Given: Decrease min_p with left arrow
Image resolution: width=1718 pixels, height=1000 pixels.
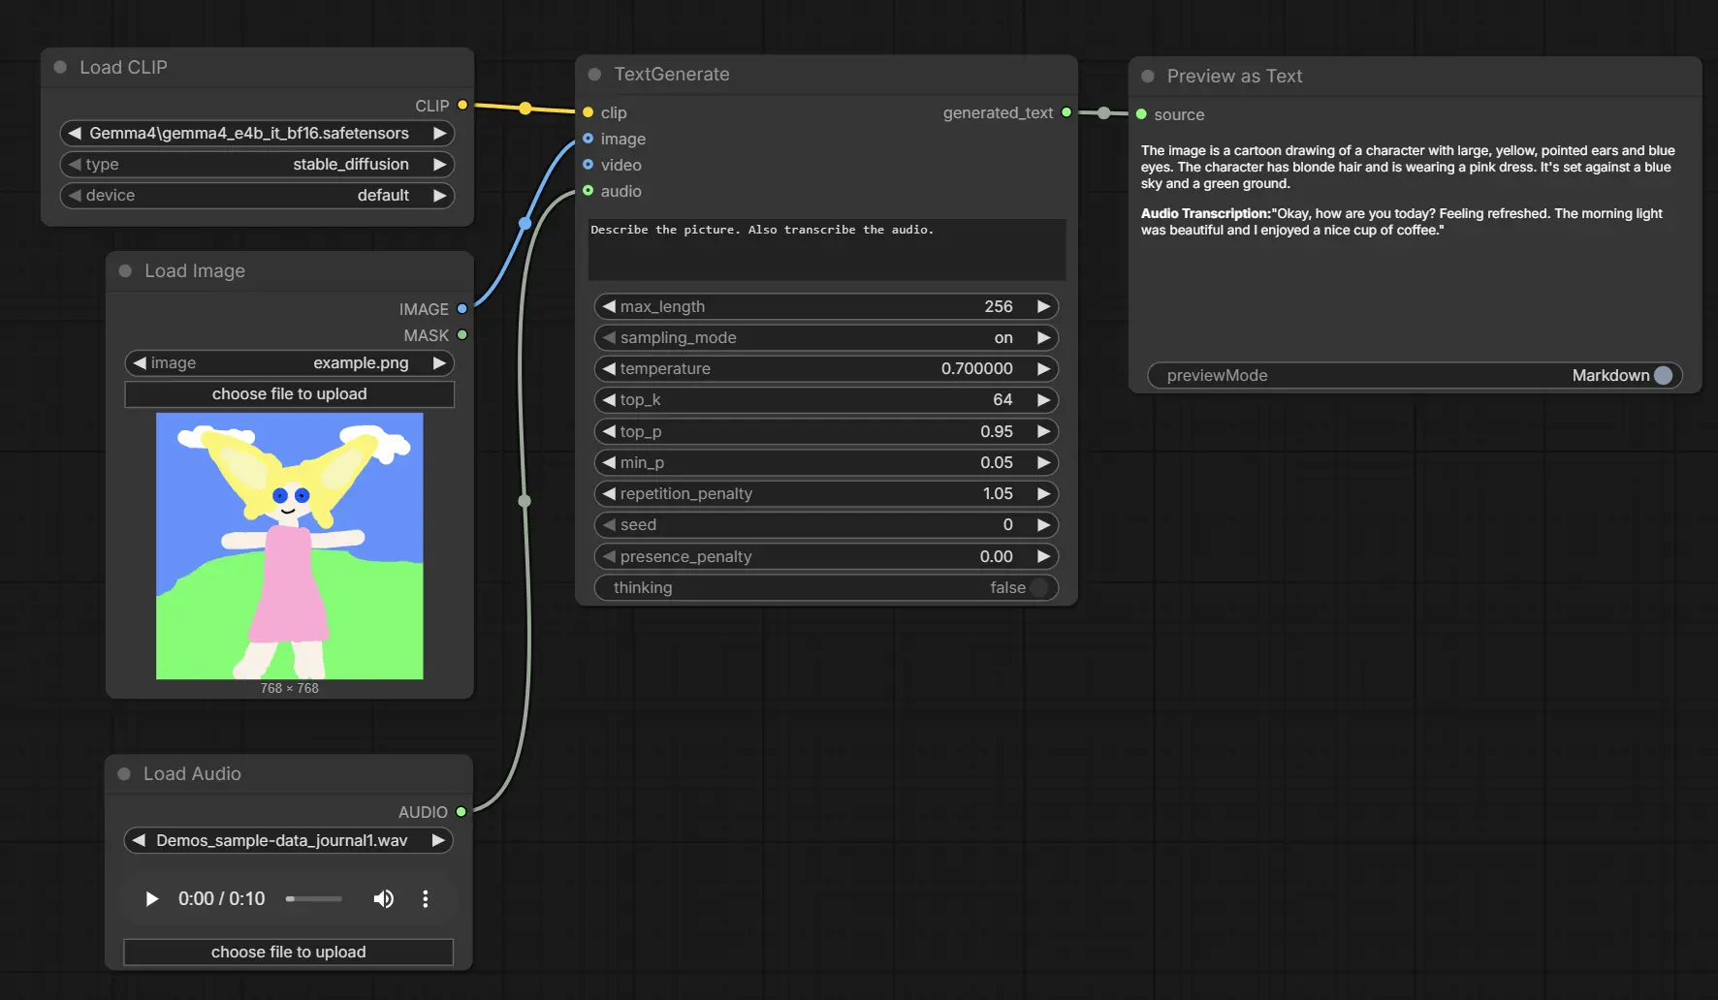Looking at the screenshot, I should [609, 462].
